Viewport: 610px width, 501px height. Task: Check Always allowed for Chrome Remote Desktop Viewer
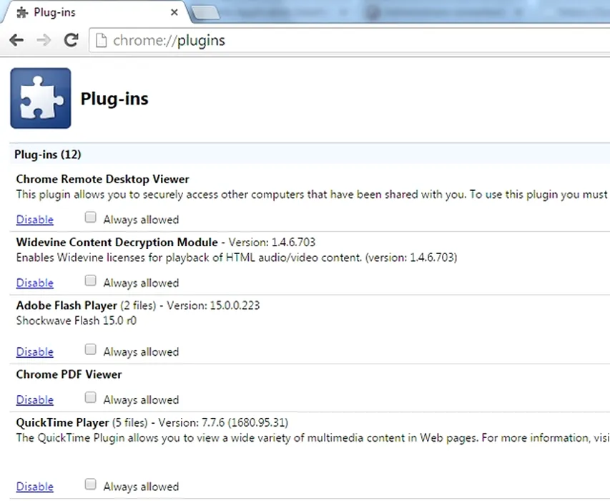click(x=91, y=217)
